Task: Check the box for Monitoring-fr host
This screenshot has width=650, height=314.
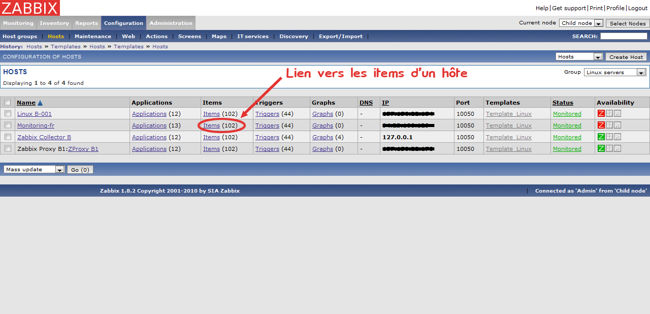Action: (x=8, y=125)
